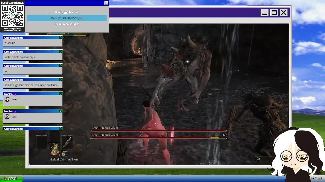Click green badge on the 'kick' message
The height and width of the screenshot is (182, 325).
[60, 111]
